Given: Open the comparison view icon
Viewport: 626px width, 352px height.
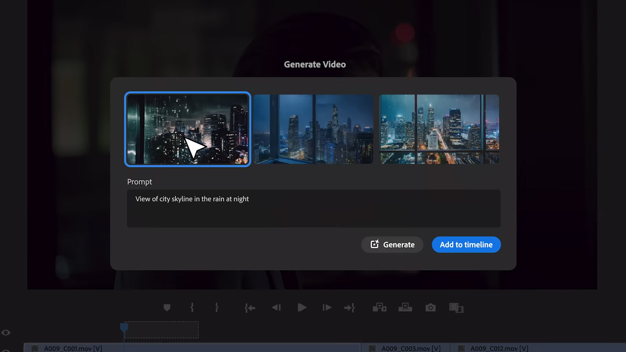Looking at the screenshot, I should coord(456,308).
